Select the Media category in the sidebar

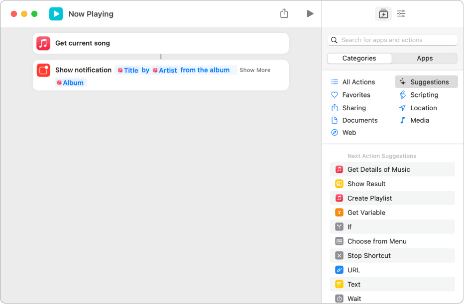point(420,120)
